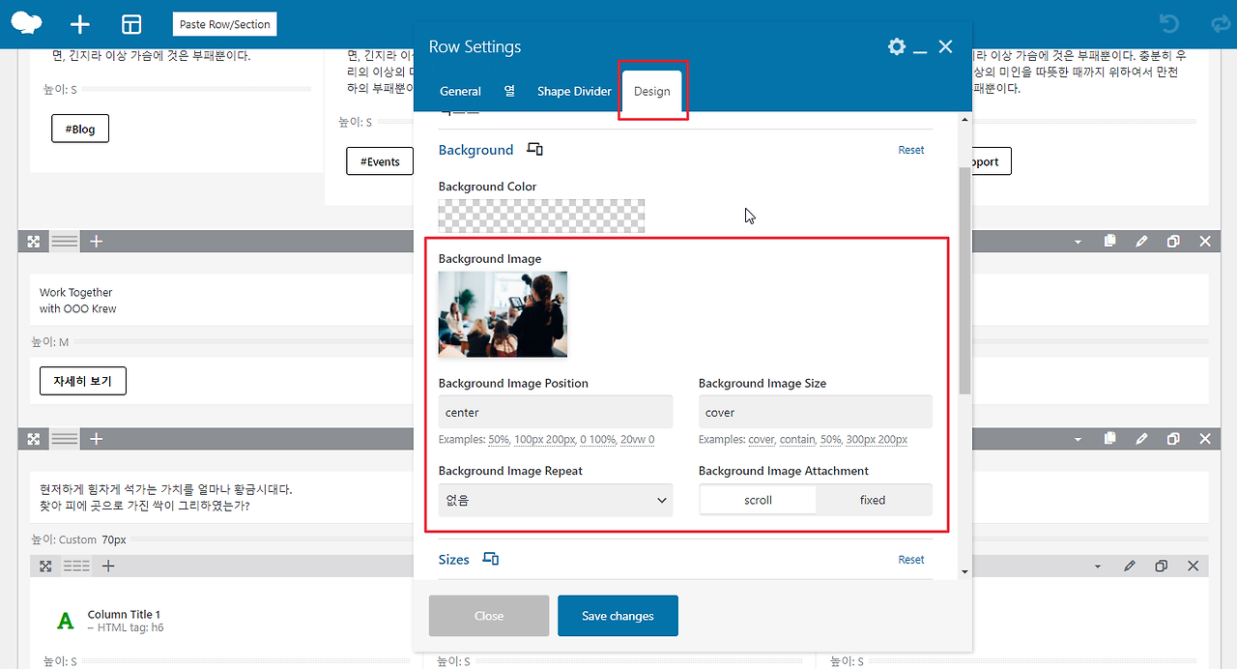The height and width of the screenshot is (669, 1237).
Task: Click the #Events button
Action: [x=380, y=161]
